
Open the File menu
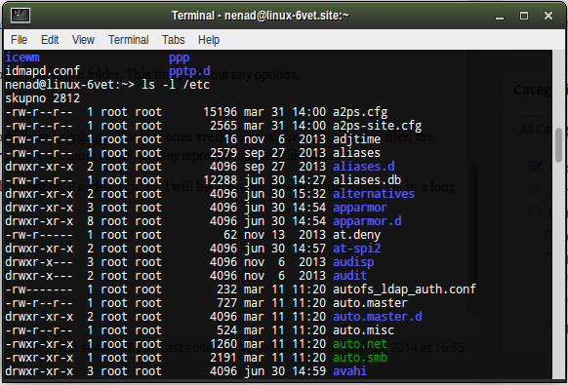[19, 40]
